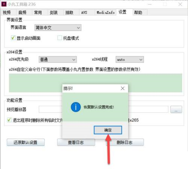Open the x264线程 auto dropdown
The width and height of the screenshot is (188, 169).
pyautogui.click(x=130, y=60)
